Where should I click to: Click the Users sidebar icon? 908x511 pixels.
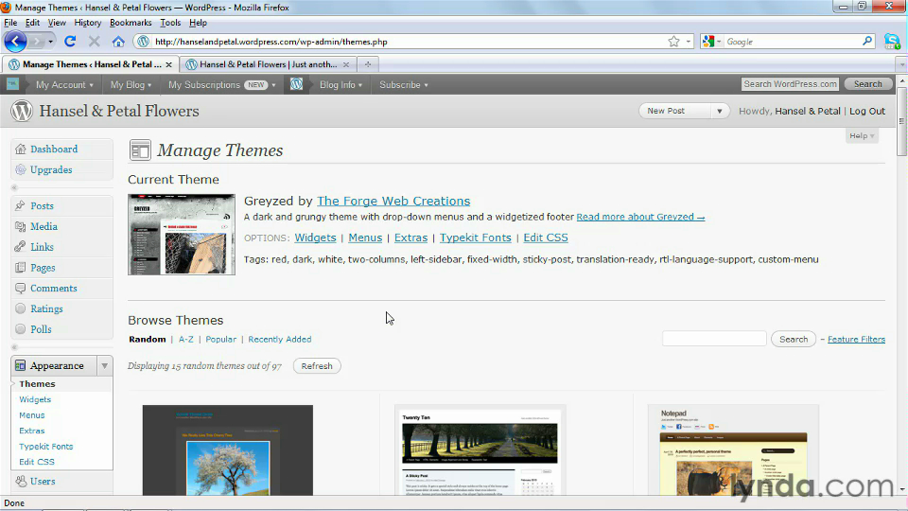(x=21, y=481)
